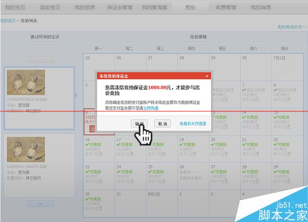This screenshot has height=222, width=308.
Task: Click 可竞拍 on calendar day 24
Action: tap(125, 172)
